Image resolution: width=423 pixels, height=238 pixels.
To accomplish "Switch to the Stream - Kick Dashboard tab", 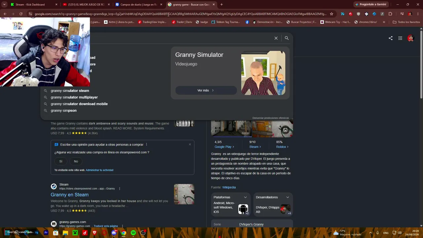I will 34,5.
